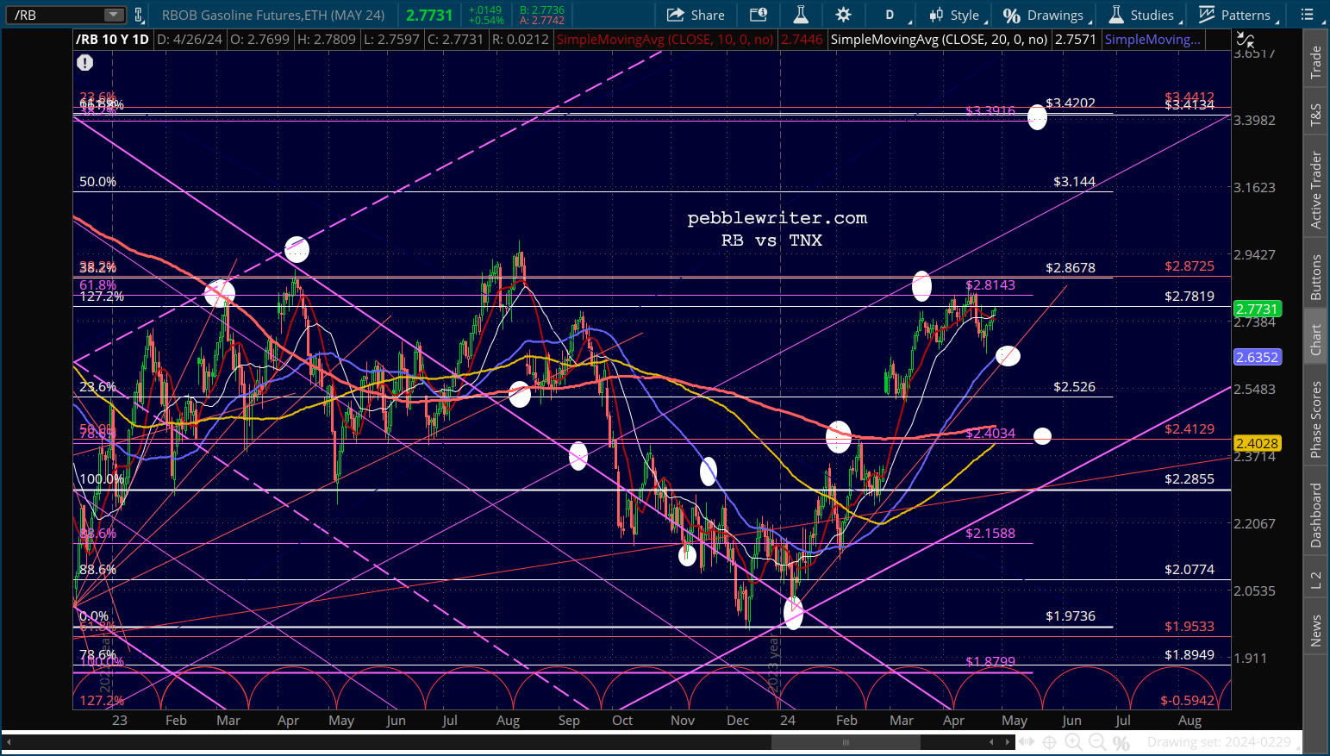The height and width of the screenshot is (756, 1330).
Task: Open the Patterns menu button
Action: coord(1234,15)
